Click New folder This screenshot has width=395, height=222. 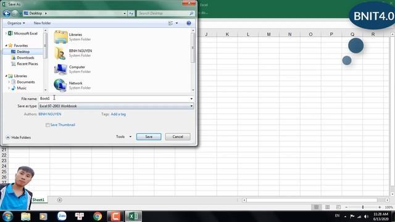(42, 23)
